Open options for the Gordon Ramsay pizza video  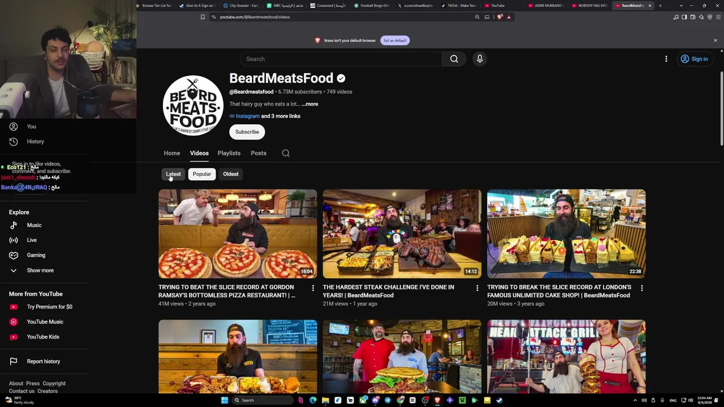(x=313, y=288)
